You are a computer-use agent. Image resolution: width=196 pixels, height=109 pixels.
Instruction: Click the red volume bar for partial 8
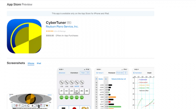(x=109, y=102)
